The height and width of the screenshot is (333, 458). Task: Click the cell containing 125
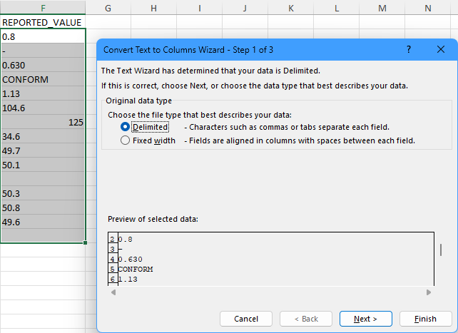[x=43, y=122]
